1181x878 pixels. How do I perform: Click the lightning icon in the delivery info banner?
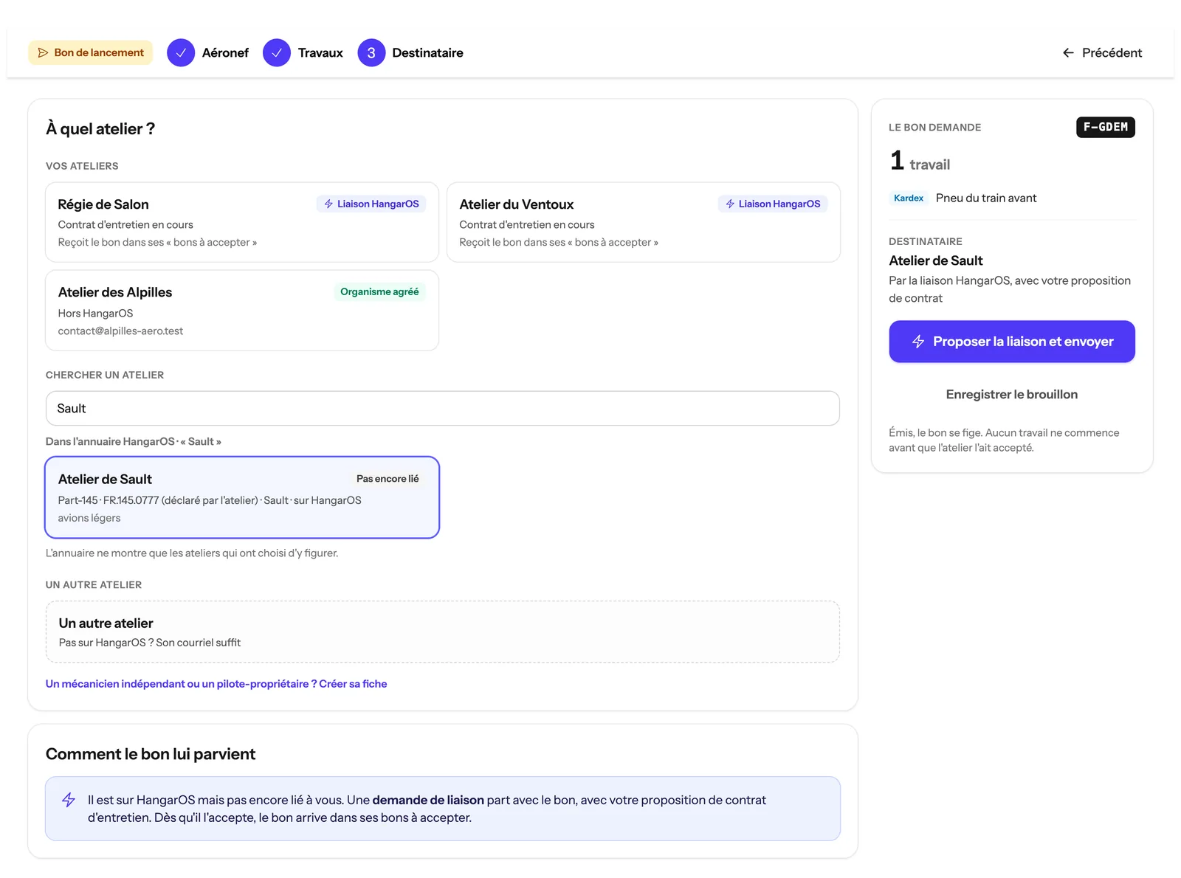[x=69, y=800]
